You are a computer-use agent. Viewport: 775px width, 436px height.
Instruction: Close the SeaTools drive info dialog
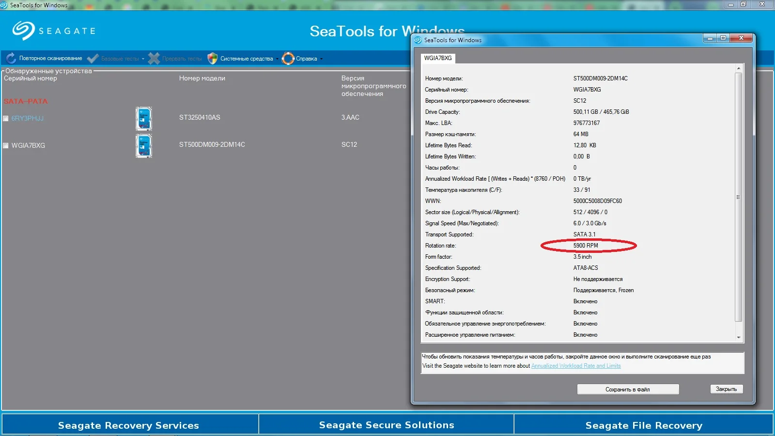741,38
